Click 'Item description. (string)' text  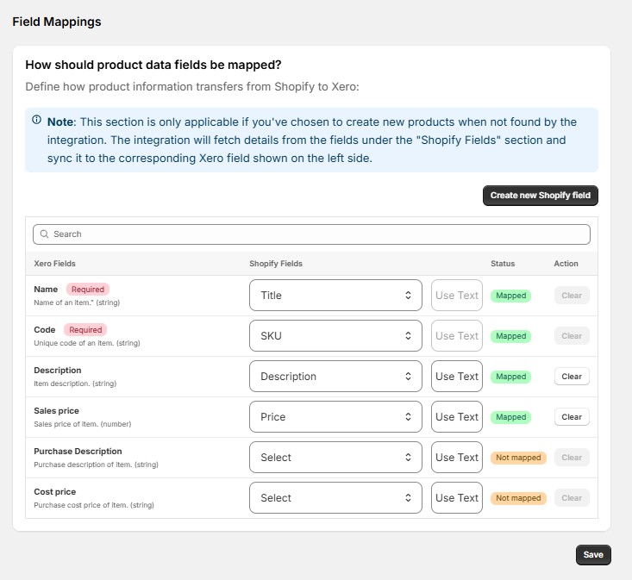[x=75, y=384]
